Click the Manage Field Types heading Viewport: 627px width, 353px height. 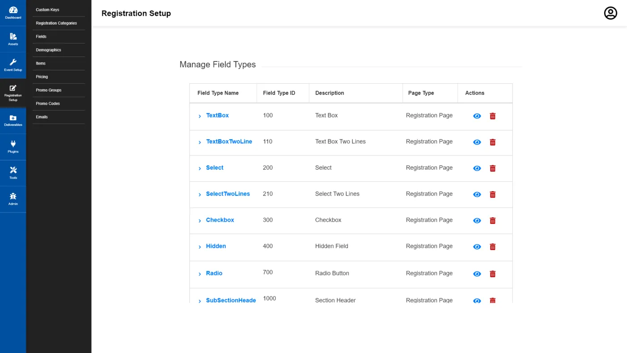(x=218, y=65)
